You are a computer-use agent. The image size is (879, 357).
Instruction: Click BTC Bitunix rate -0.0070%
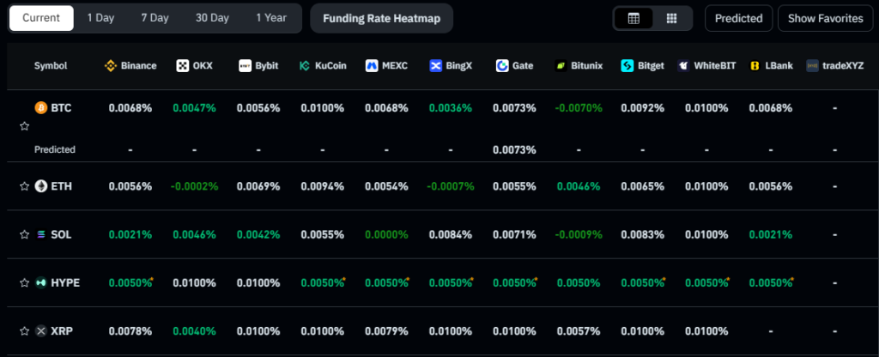pos(579,107)
